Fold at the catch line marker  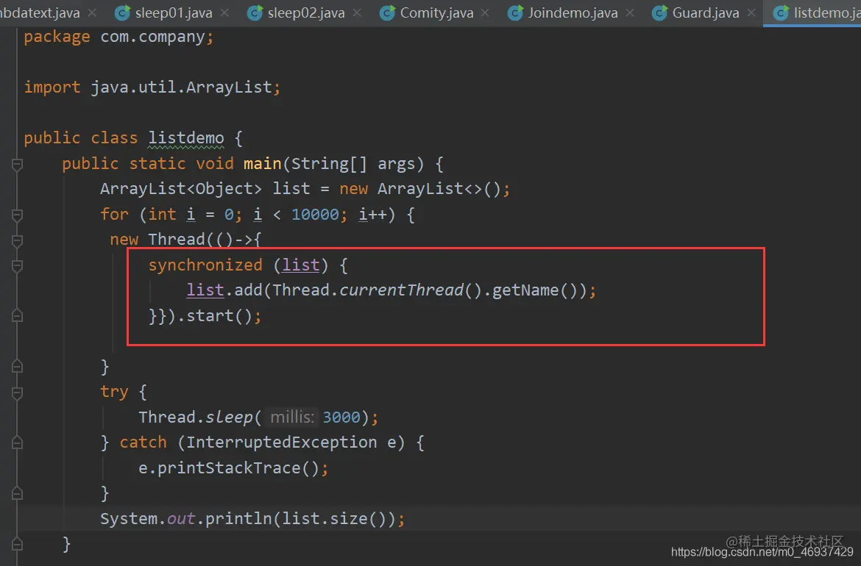(17, 443)
